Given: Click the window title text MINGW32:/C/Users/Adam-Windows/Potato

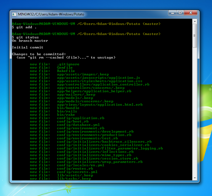Looking at the screenshot, I should (51, 14).
